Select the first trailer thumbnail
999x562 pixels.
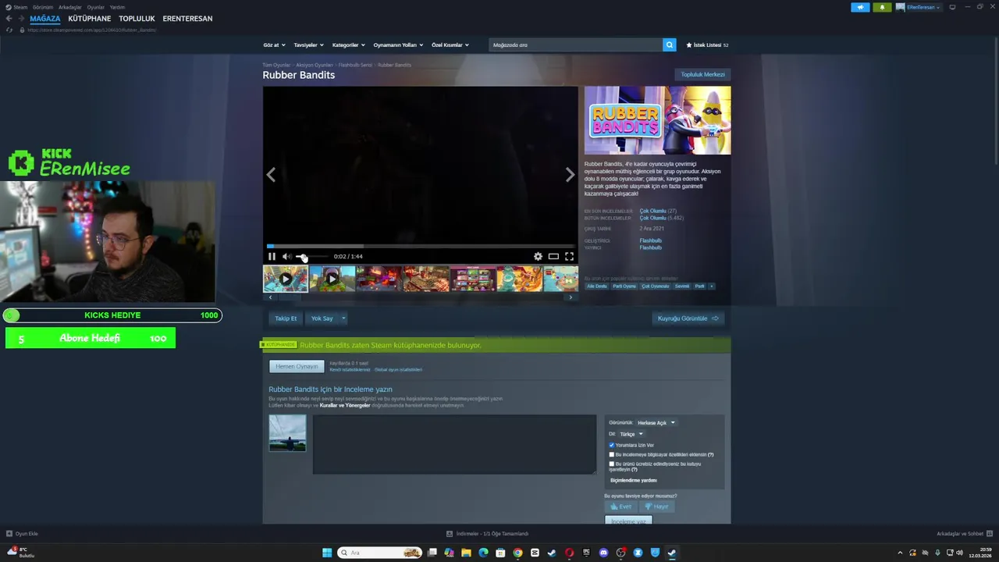pos(286,279)
